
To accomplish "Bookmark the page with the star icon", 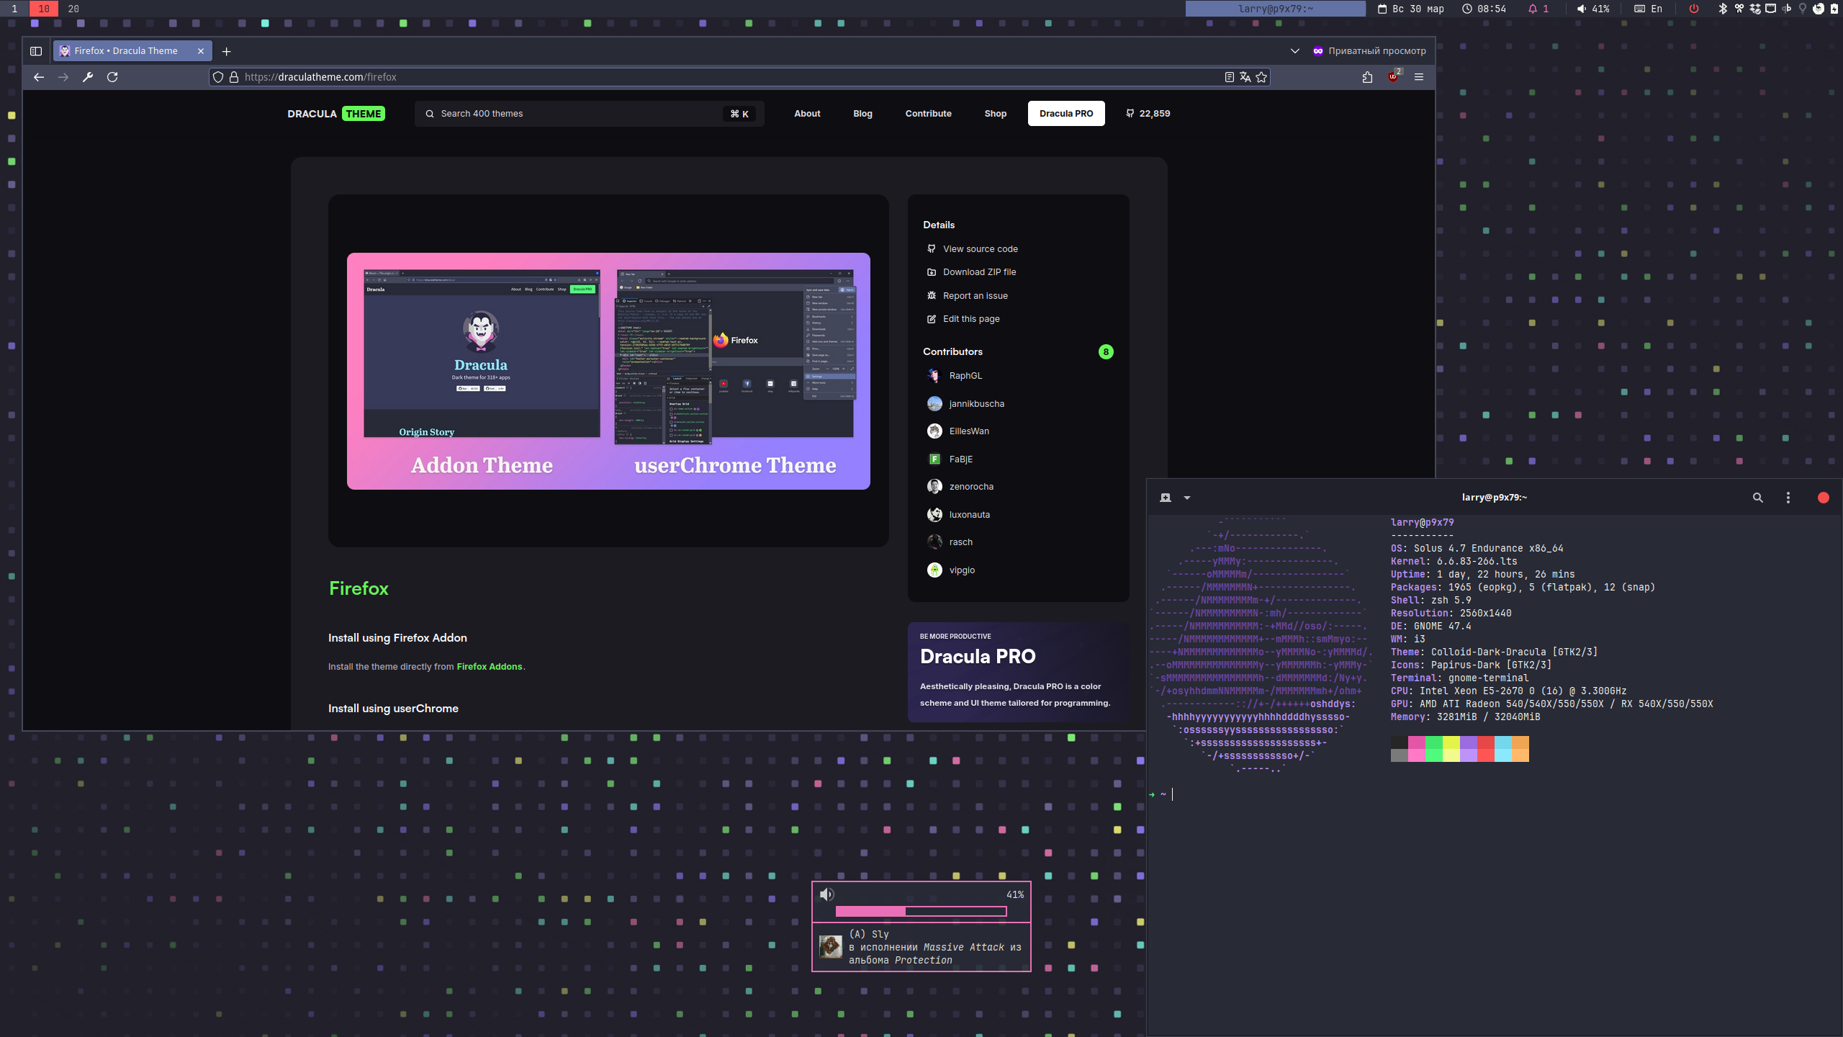I will 1261,77.
